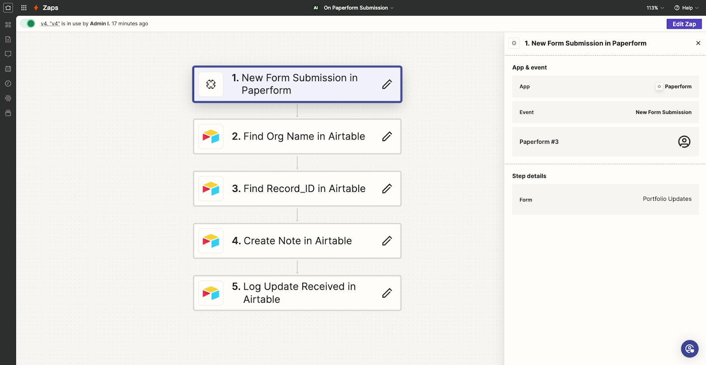Click the Zaps label in top bar
The image size is (706, 365).
click(x=50, y=8)
